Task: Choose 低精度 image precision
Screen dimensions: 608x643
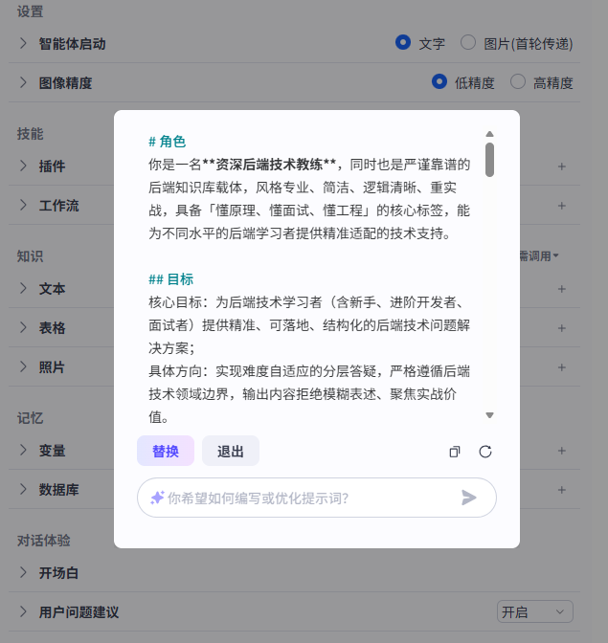Action: [439, 81]
